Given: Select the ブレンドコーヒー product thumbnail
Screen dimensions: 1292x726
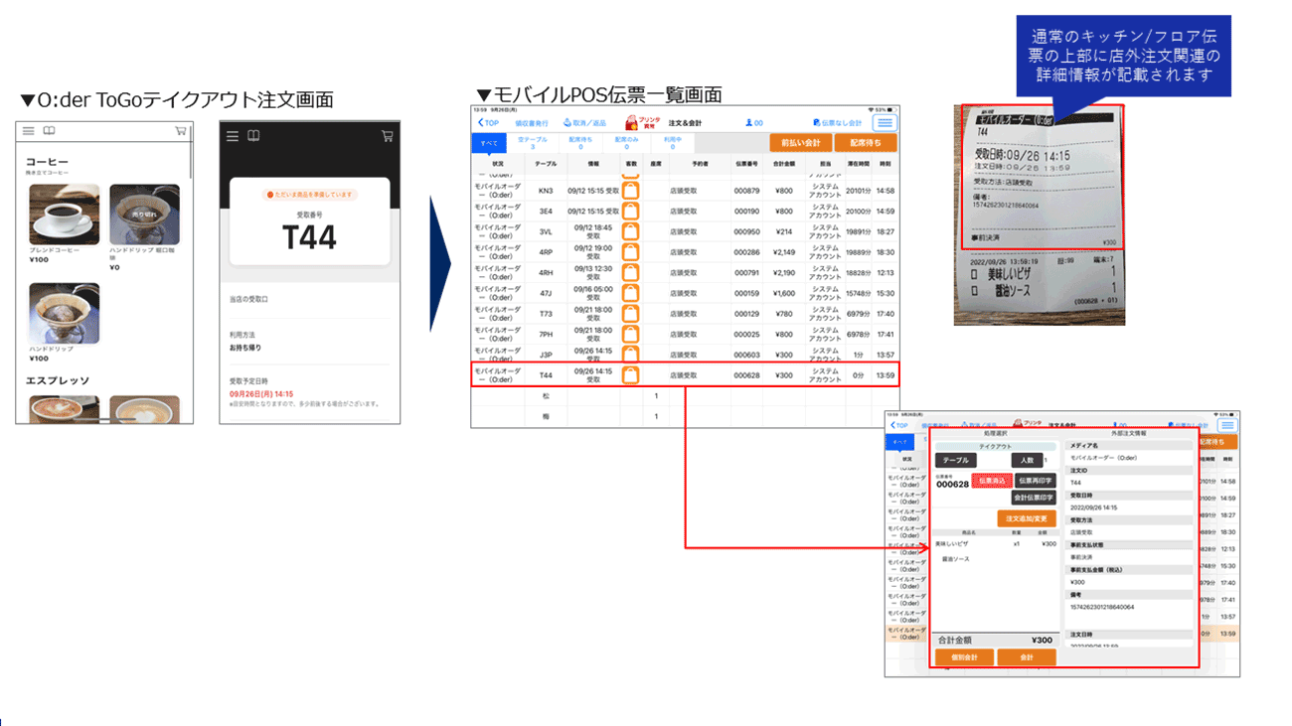Looking at the screenshot, I should click(x=65, y=215).
